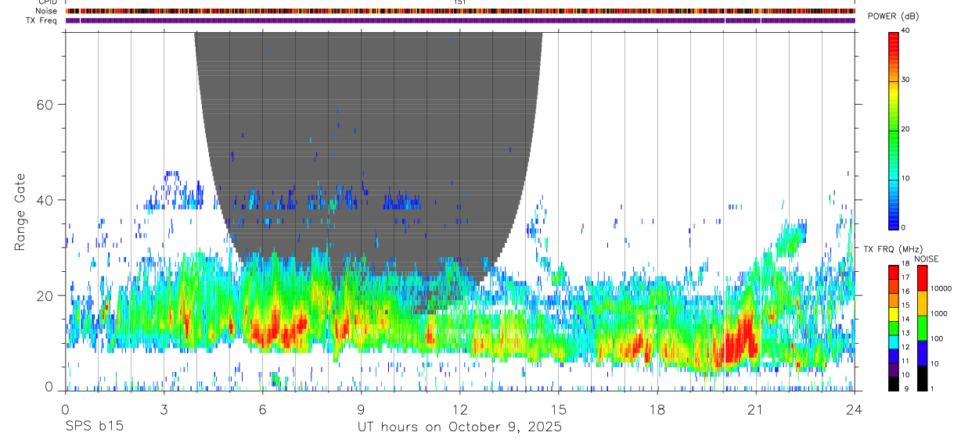Viewport: 961px width, 443px height.
Task: Click the x-axis tick label '21'
Action: (756, 409)
